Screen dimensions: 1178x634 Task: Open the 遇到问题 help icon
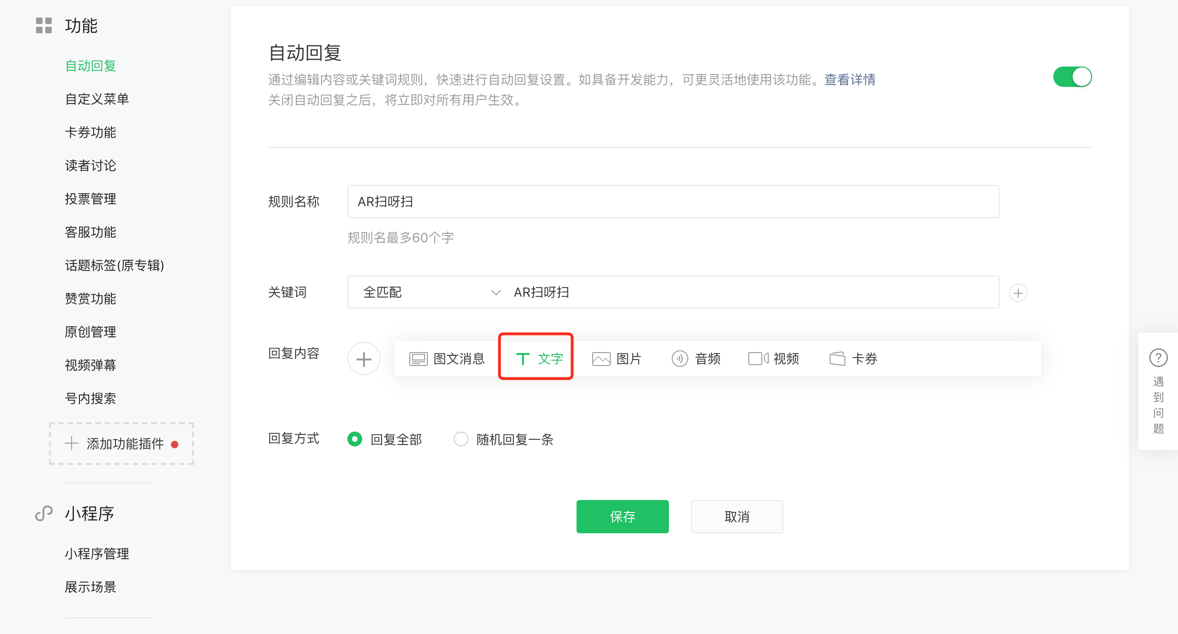pyautogui.click(x=1158, y=358)
